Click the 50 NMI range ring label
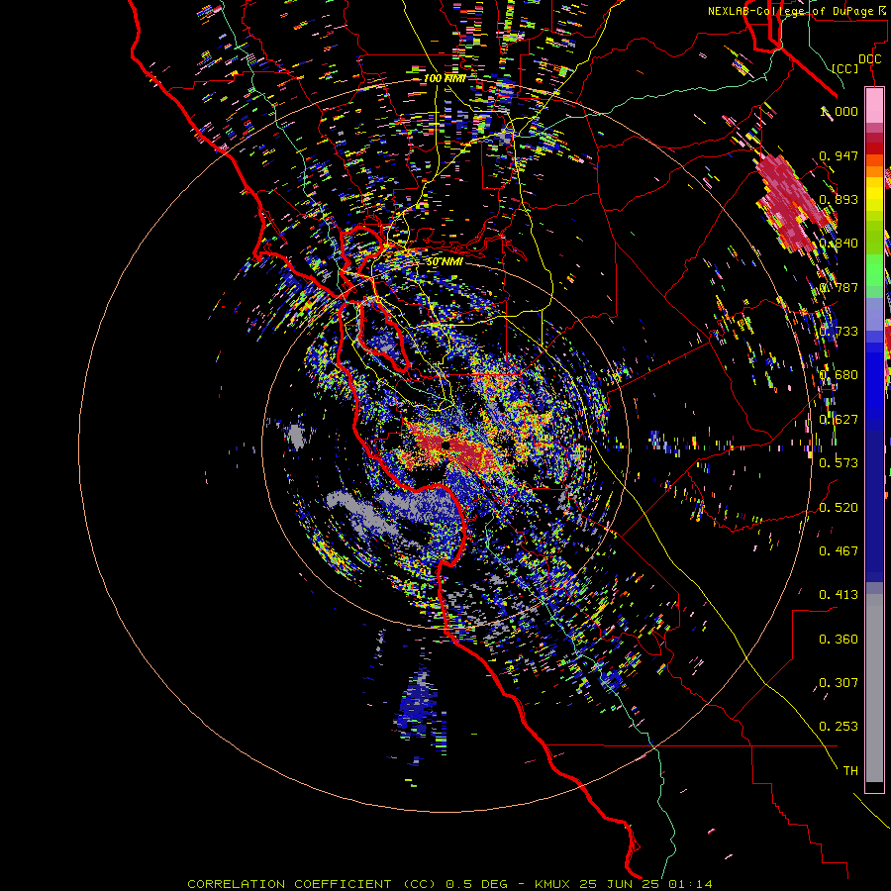Viewport: 891px width, 891px height. (445, 262)
